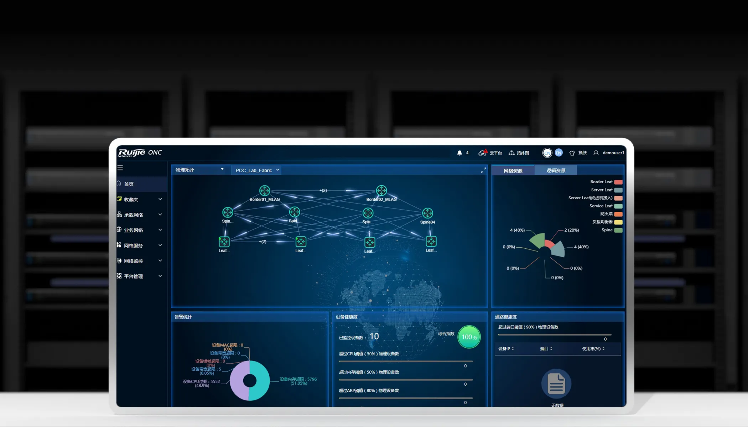Select the third Spin... node from left
This screenshot has height=427, width=748.
368,213
